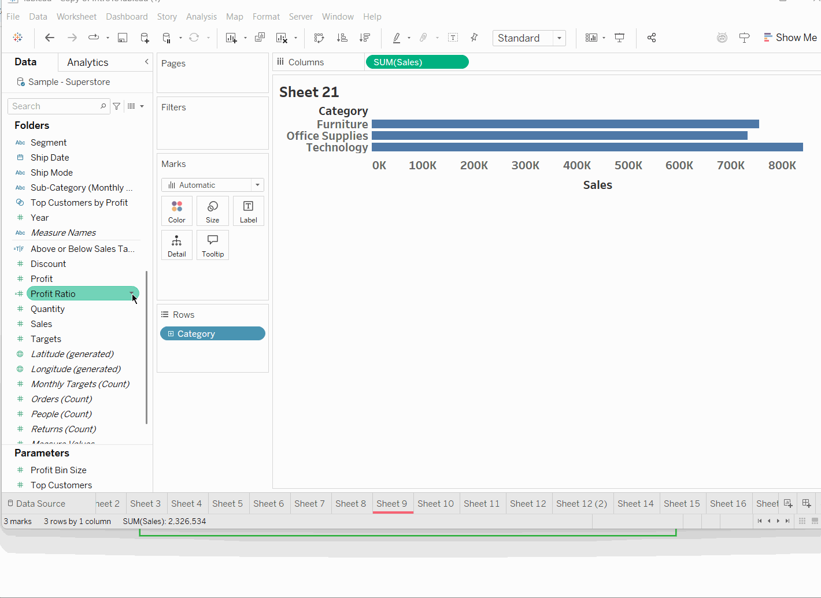This screenshot has height=598, width=821.
Task: Open the Worksheet menu
Action: coord(77,17)
